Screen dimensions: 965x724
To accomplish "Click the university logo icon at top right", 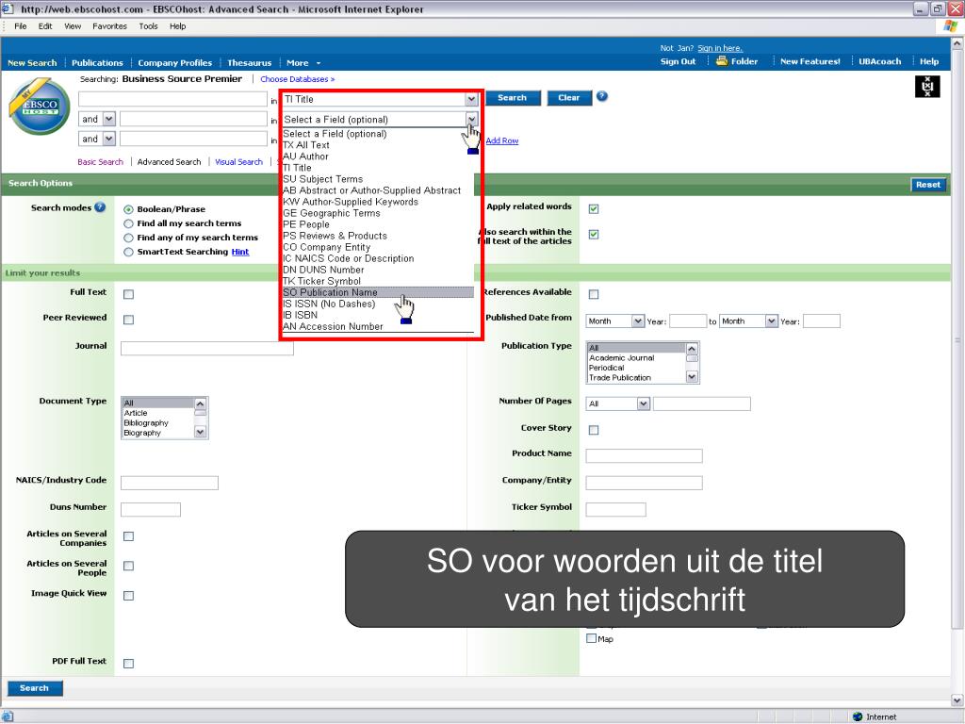I will [927, 87].
